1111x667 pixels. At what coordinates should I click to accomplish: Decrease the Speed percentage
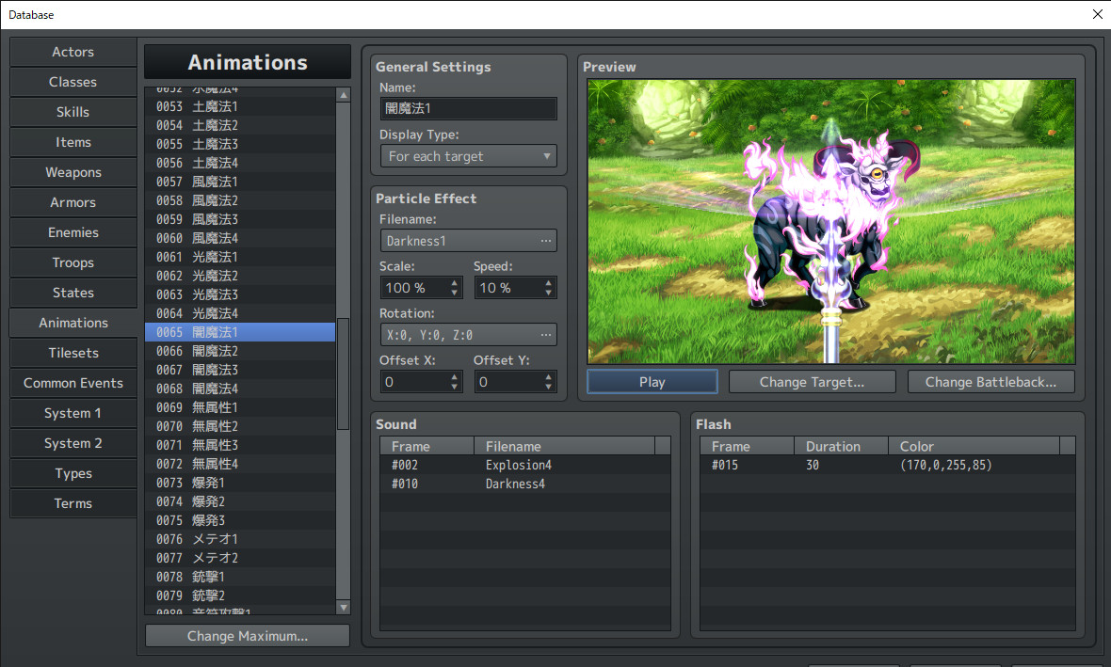[x=547, y=292]
